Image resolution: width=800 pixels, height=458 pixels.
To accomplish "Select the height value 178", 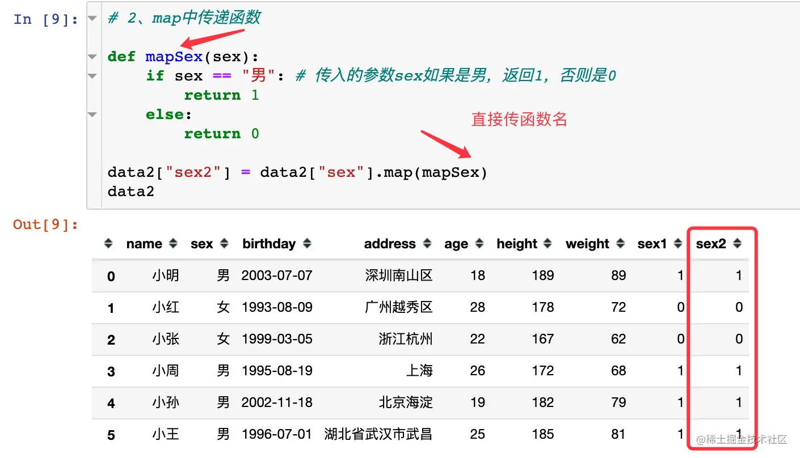I will point(543,307).
